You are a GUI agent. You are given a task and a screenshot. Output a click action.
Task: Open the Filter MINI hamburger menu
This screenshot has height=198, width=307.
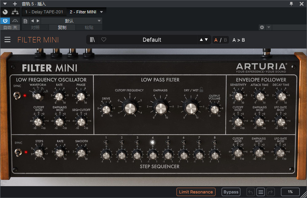pos(7,40)
